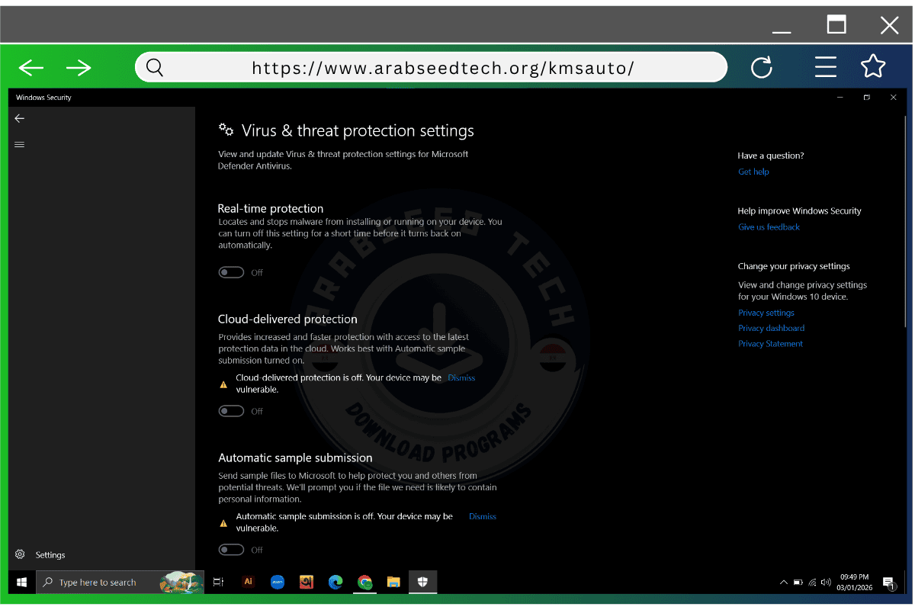Click the Windows Security vertical scrollbar

pyautogui.click(x=905, y=221)
